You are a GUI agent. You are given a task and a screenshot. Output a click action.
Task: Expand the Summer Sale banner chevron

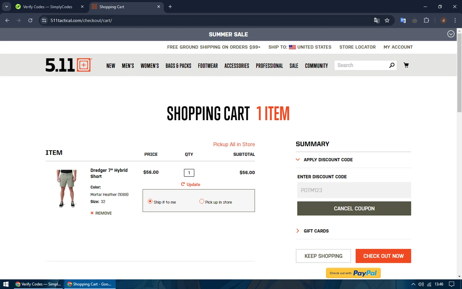click(x=451, y=34)
